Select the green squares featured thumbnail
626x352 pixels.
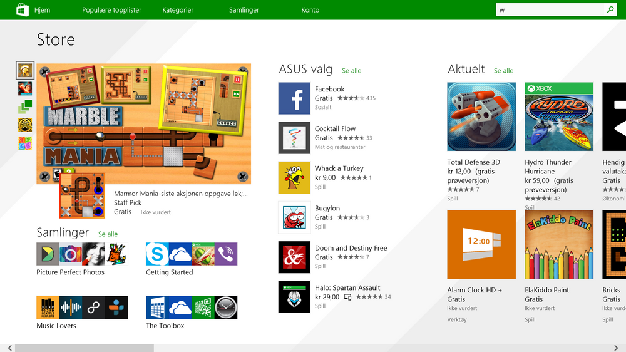[25, 107]
